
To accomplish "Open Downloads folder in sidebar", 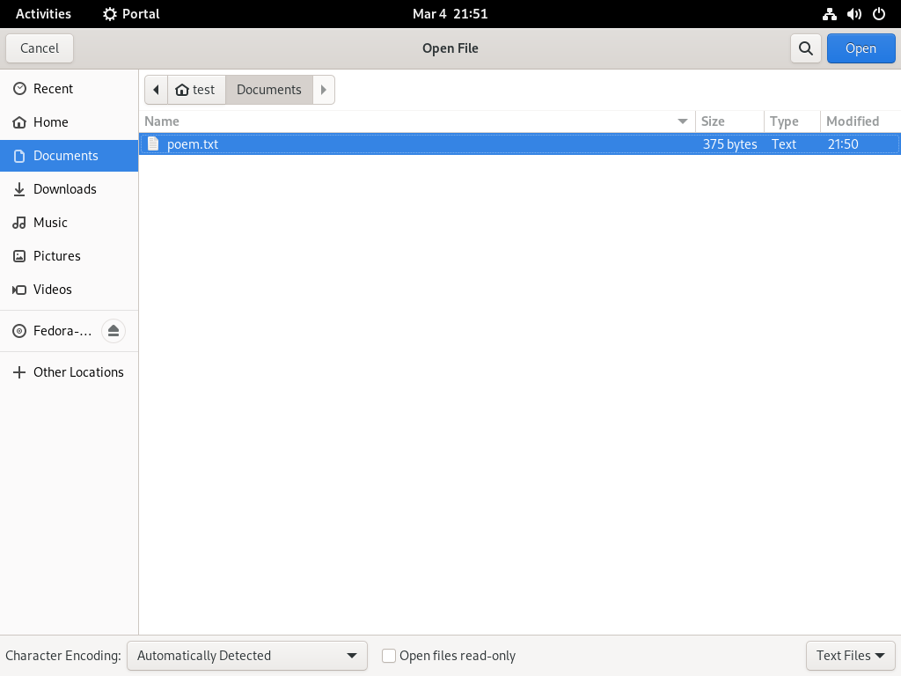I will point(69,189).
